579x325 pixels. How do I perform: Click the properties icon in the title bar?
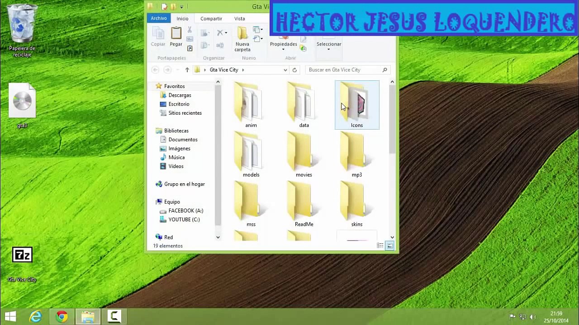164,7
